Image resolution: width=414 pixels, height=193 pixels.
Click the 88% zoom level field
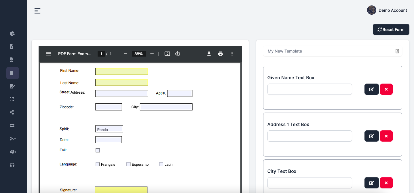click(x=139, y=54)
